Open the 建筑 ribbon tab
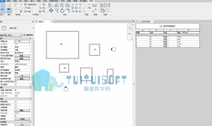Screen dimensions: 212x126 click(9, 1)
